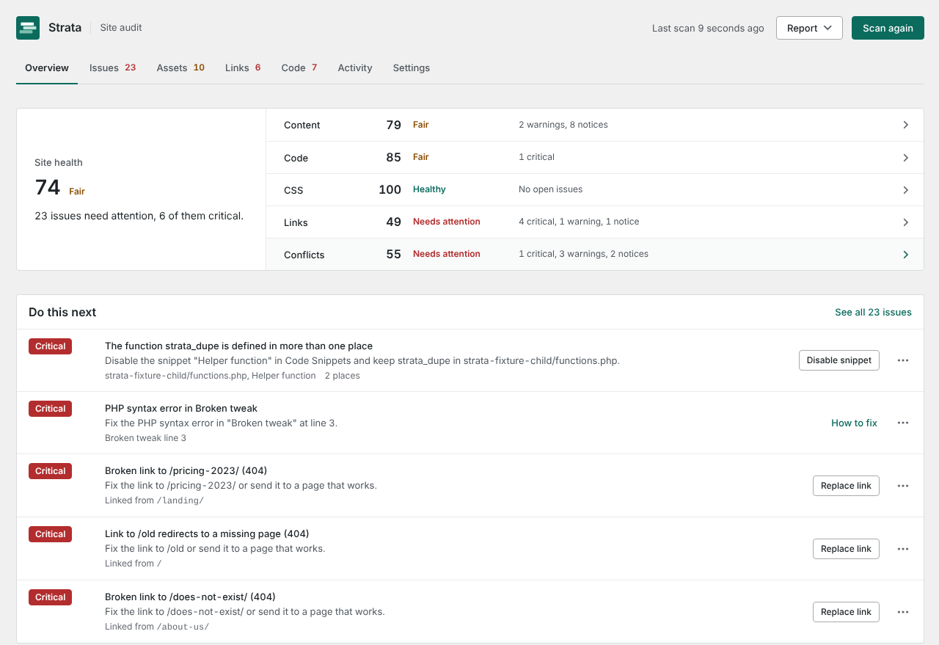The width and height of the screenshot is (939, 645).
Task: Replace link for /old redirect issue
Action: tap(846, 549)
